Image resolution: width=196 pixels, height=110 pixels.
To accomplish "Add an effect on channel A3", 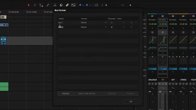I will [173, 28].
